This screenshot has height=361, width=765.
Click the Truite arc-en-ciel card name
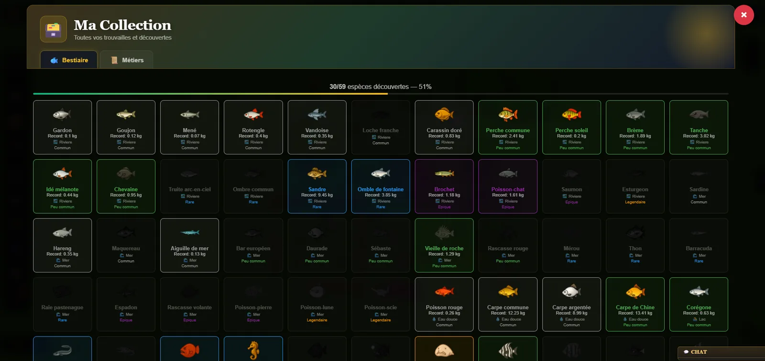click(189, 189)
